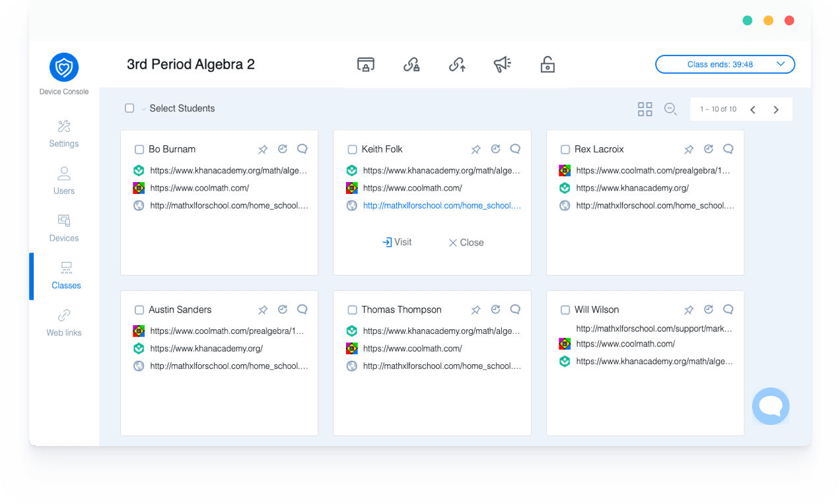Click the Device Console shield logo
The image size is (840, 504).
point(64,67)
